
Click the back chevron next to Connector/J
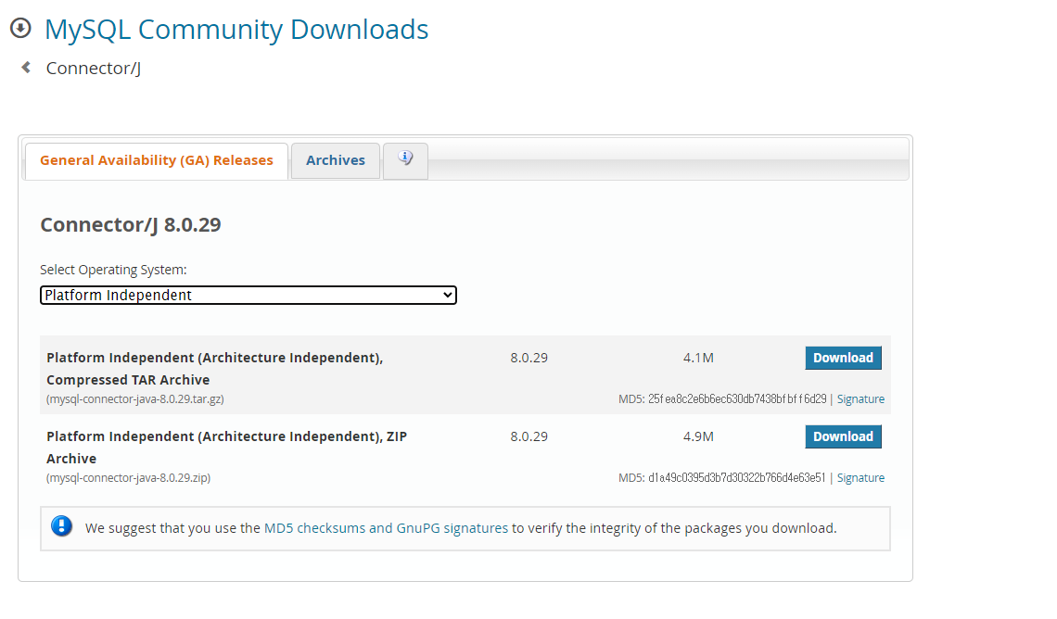(26, 68)
